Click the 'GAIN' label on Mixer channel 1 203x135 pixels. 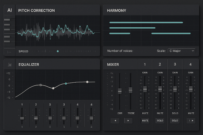coord(145,72)
